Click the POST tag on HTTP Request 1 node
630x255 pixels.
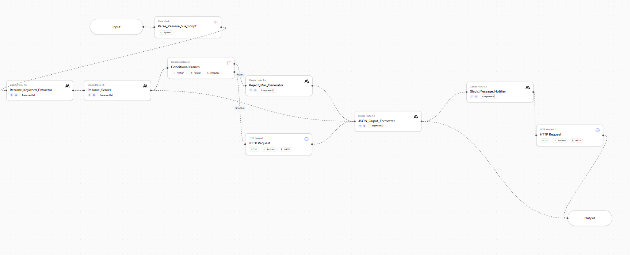pyautogui.click(x=545, y=141)
